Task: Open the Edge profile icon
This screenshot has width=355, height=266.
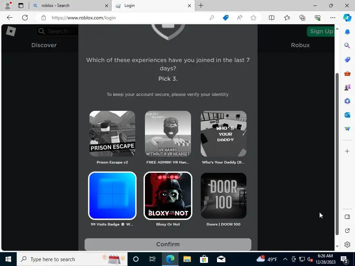Action: (8, 6)
